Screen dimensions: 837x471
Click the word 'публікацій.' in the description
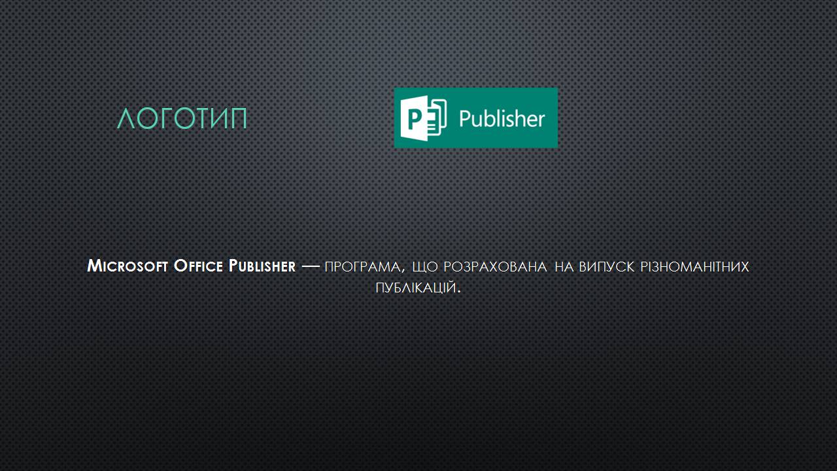418,287
